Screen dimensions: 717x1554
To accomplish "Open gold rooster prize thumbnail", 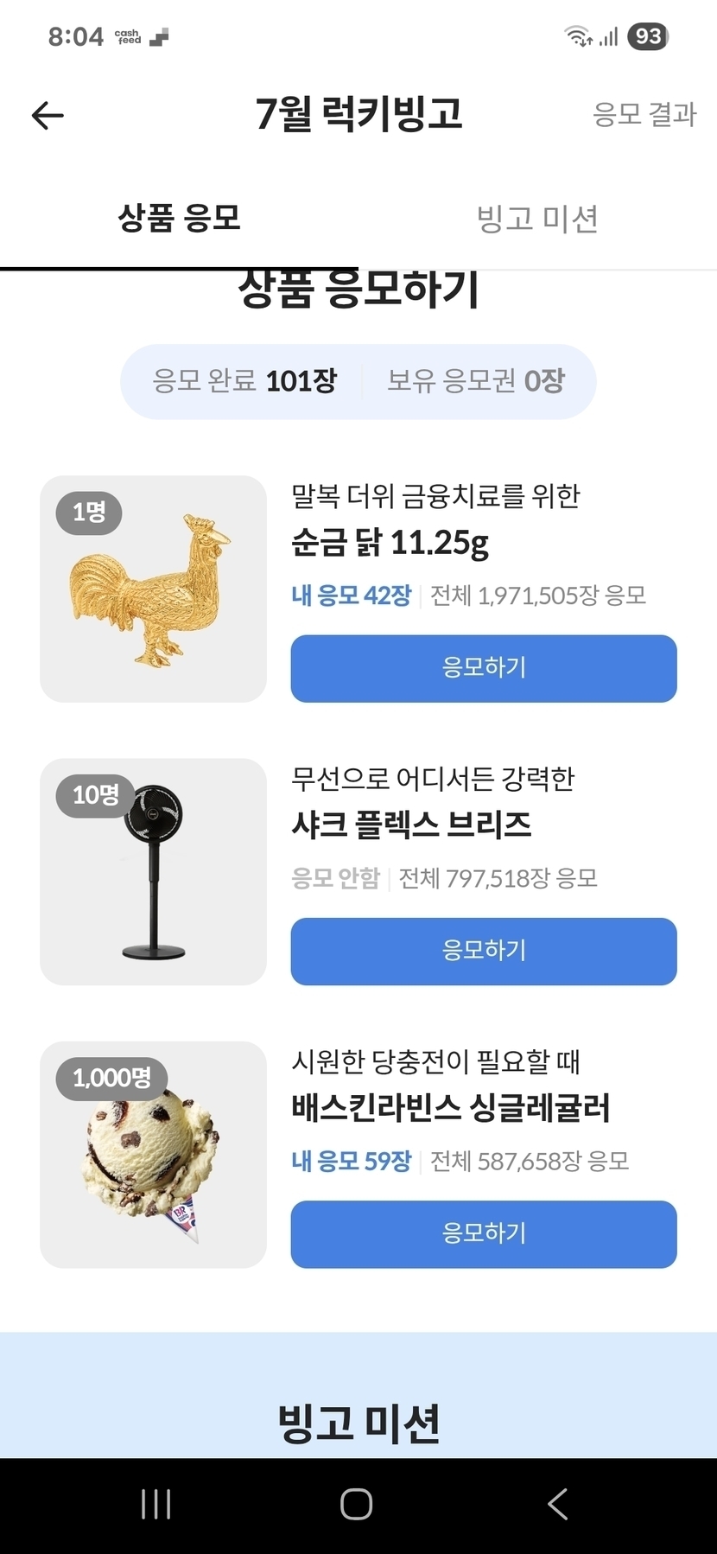I will point(153,589).
